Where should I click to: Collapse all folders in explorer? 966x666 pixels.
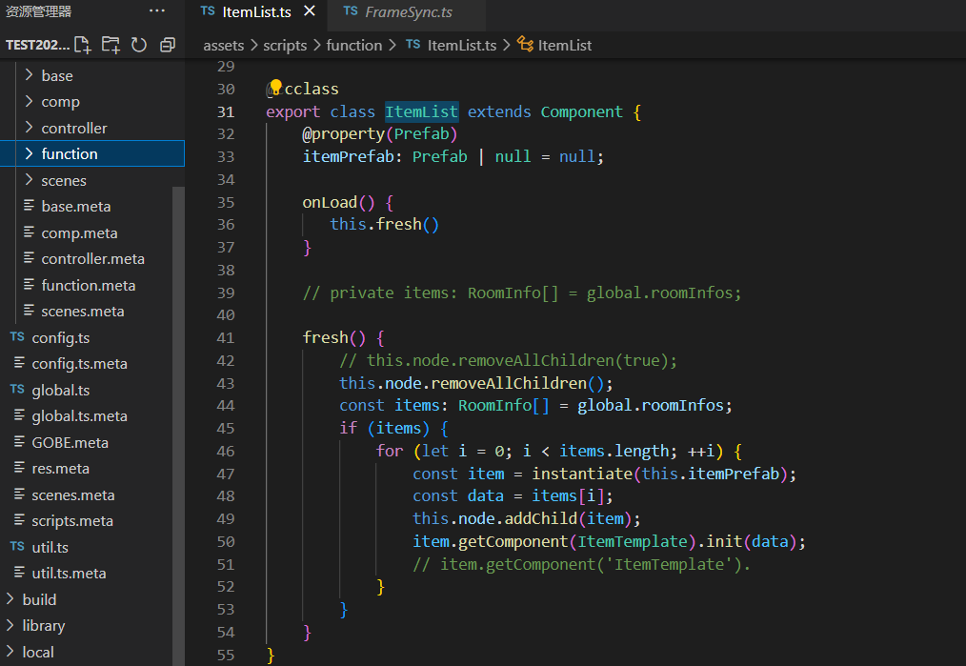click(168, 45)
